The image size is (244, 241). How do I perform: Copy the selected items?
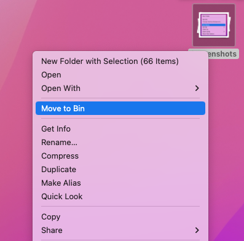tap(120, 217)
